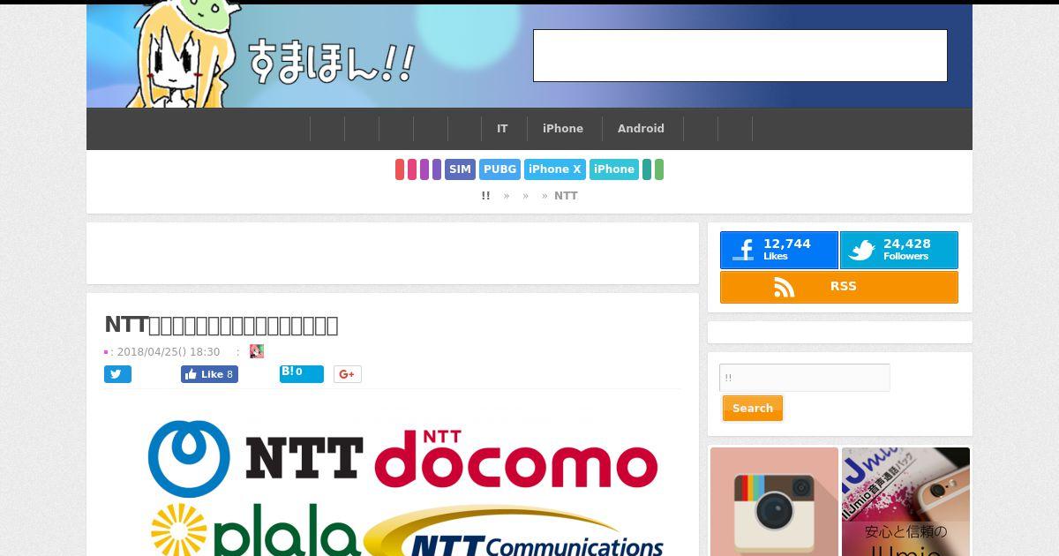Select the iPhone X tag pill
This screenshot has height=556, width=1059.
(555, 169)
